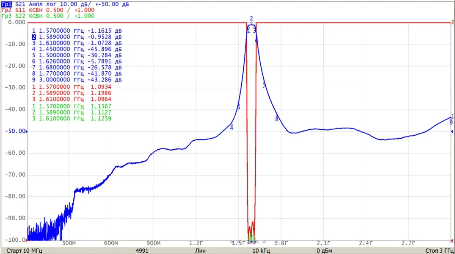Image resolution: width=455 pixels, height=254 pixels.
Task: Select marker 4 on the blue S21 curve
Action: tap(232, 127)
